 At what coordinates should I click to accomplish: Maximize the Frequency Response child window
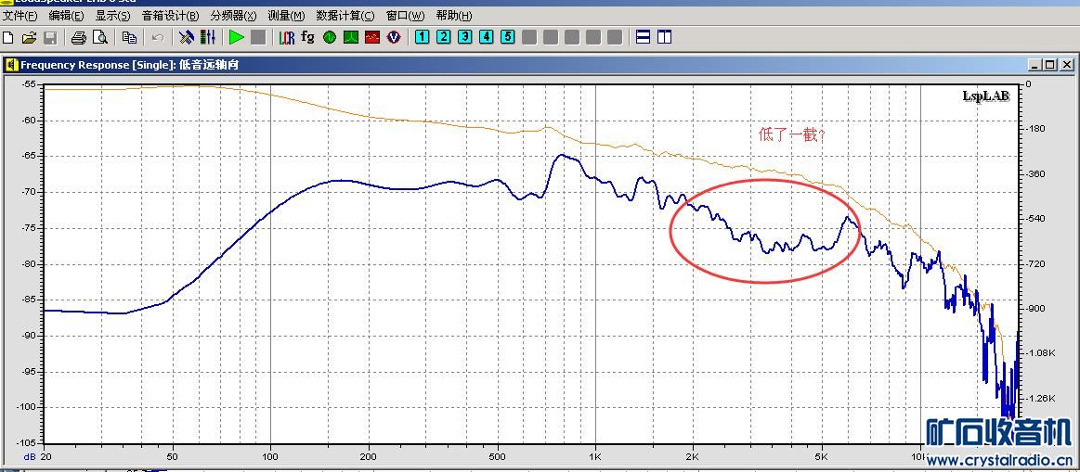tap(1049, 65)
